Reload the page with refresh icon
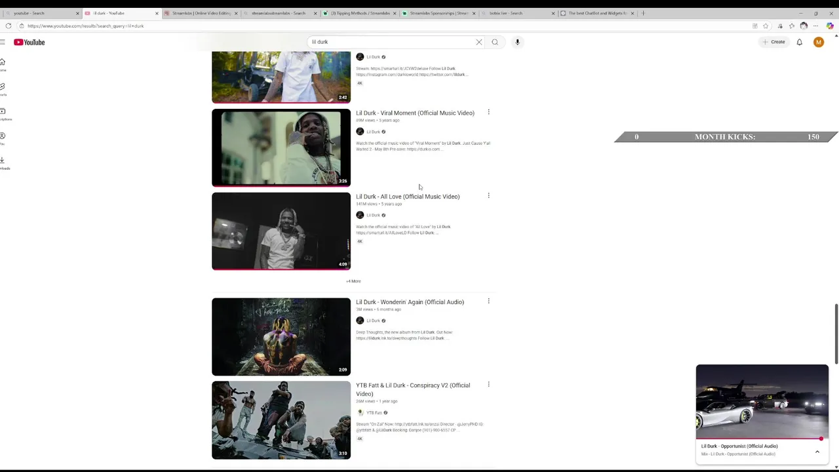This screenshot has width=839, height=472. (8, 26)
